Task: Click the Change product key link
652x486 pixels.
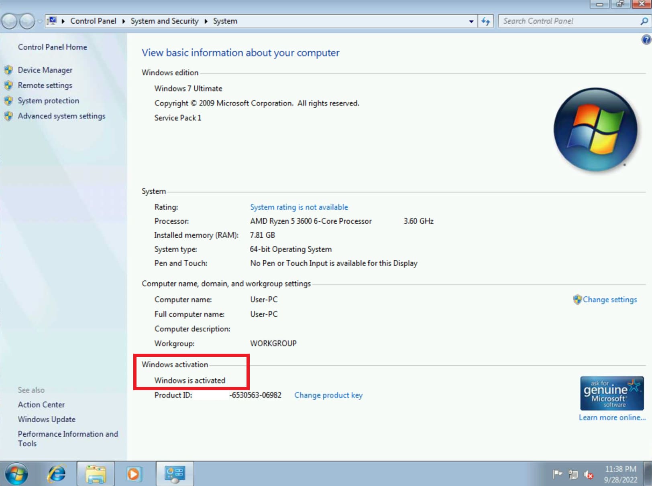Action: [x=328, y=395]
